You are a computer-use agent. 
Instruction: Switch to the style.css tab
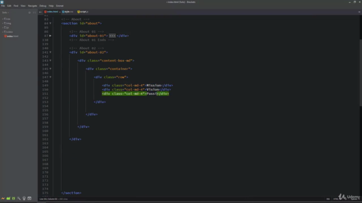(68, 12)
